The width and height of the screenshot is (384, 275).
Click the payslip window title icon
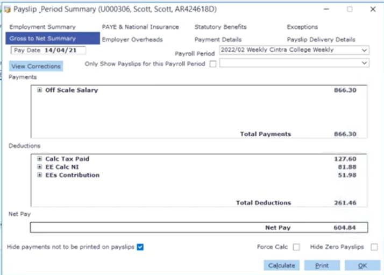click(x=8, y=10)
